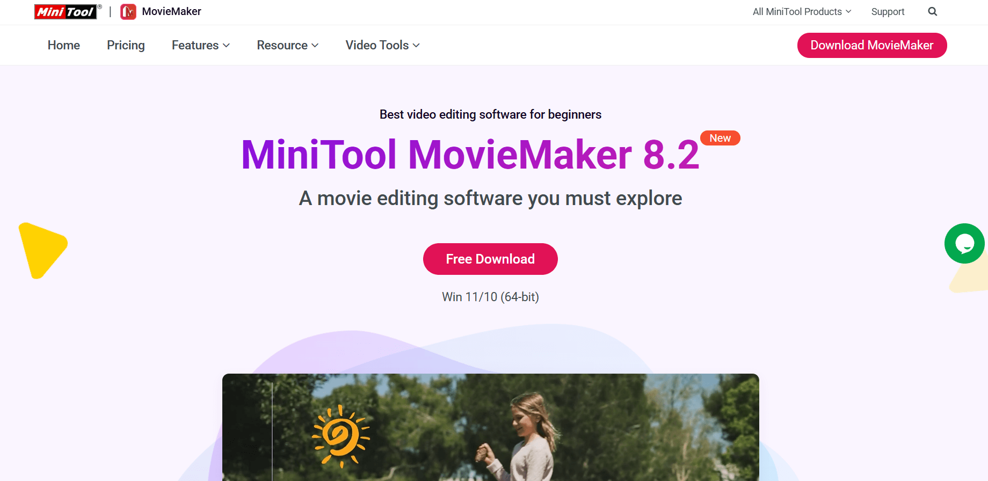Screen dimensions: 988x481
Task: Open the Pricing page
Action: 126,45
